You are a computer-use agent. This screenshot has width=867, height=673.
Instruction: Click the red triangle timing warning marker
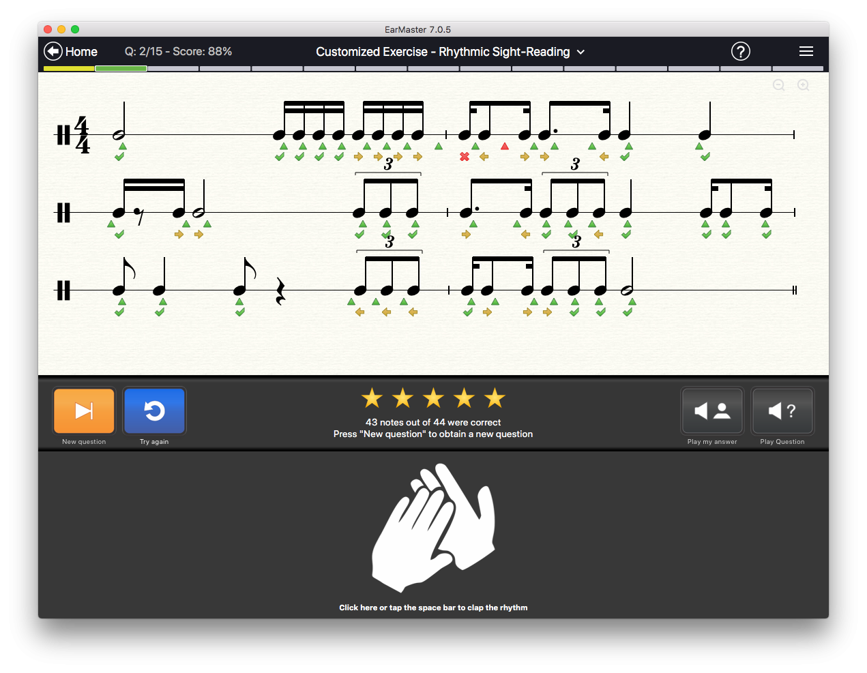[505, 146]
